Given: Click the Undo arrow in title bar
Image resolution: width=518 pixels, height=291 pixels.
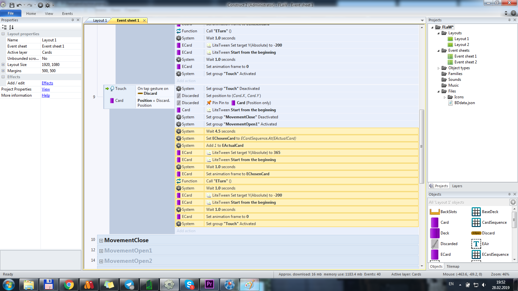Looking at the screenshot, I should [19, 5].
